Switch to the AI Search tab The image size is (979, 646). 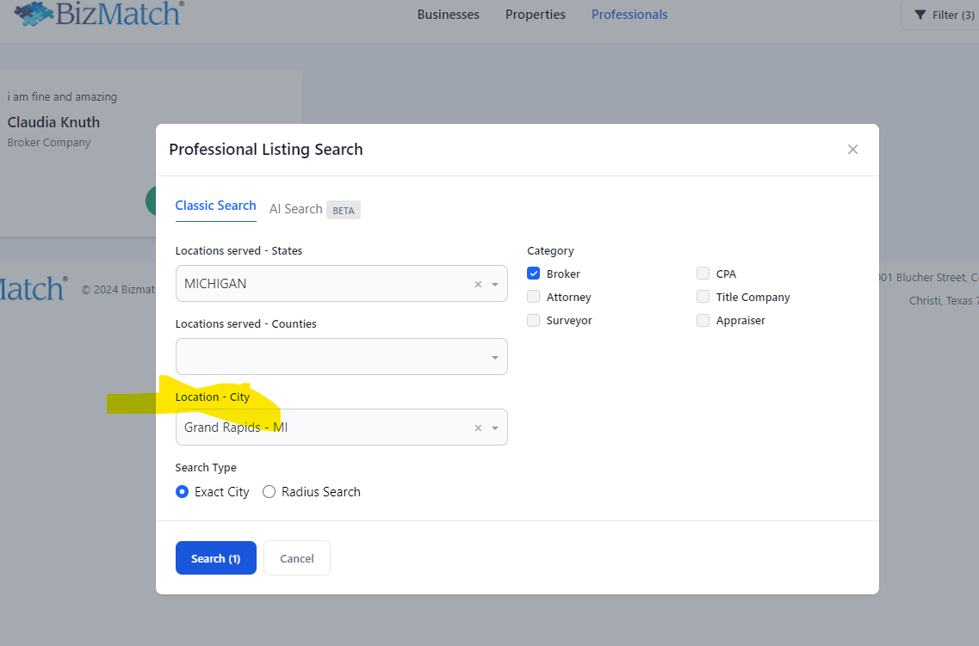tap(295, 209)
